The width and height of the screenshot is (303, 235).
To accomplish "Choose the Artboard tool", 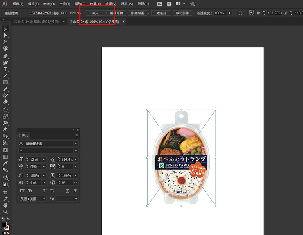I will click(5, 192).
